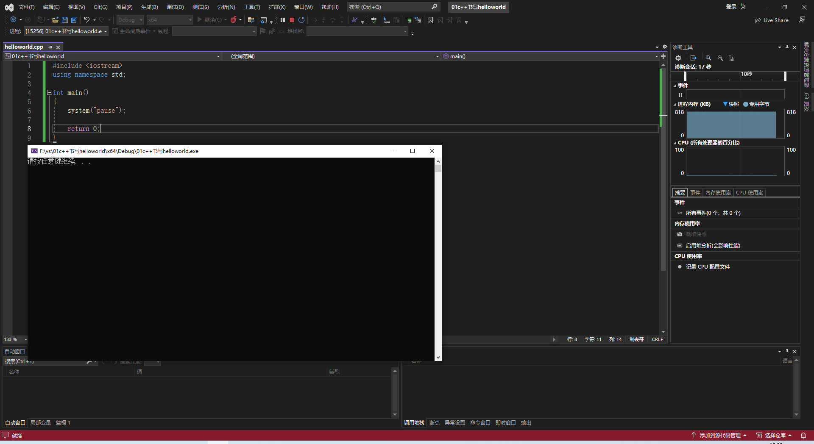This screenshot has width=814, height=444.
Task: Pin the 诊断工具 panel with pushpin icon
Action: pos(787,47)
